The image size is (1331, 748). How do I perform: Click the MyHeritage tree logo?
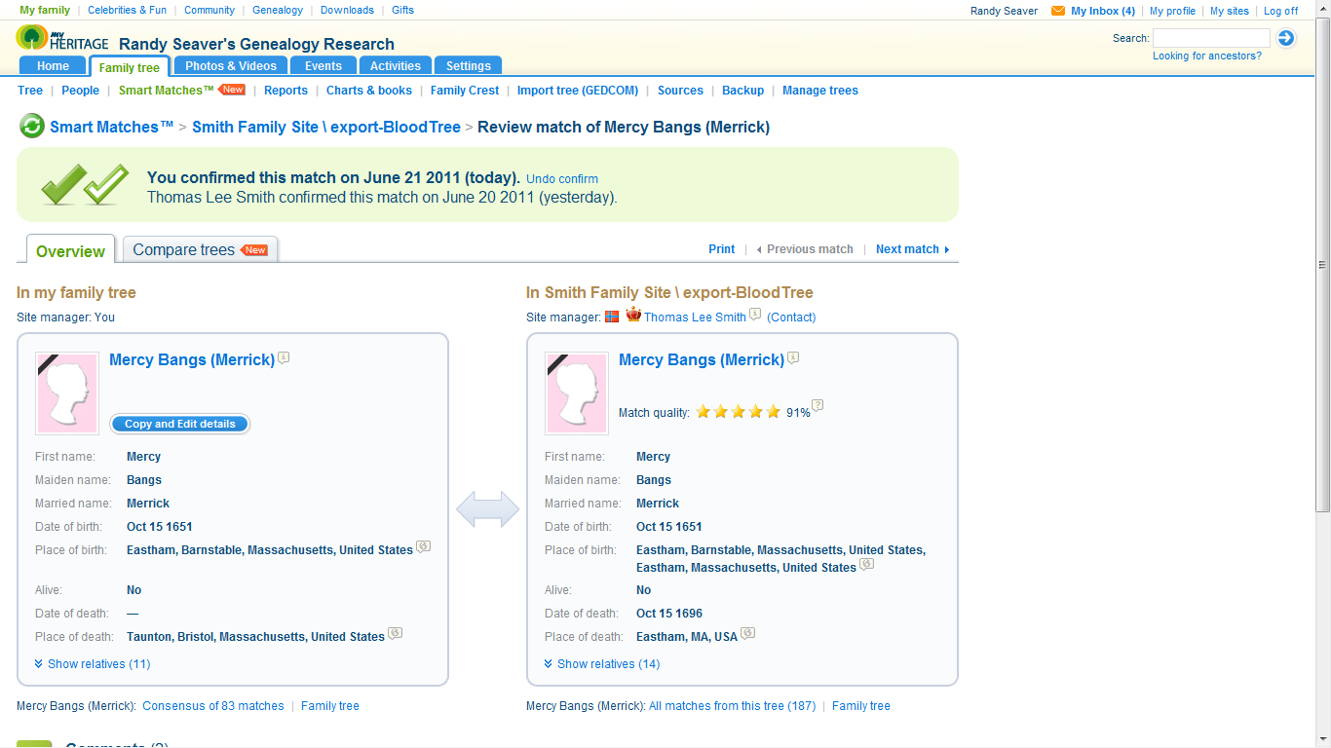32,38
